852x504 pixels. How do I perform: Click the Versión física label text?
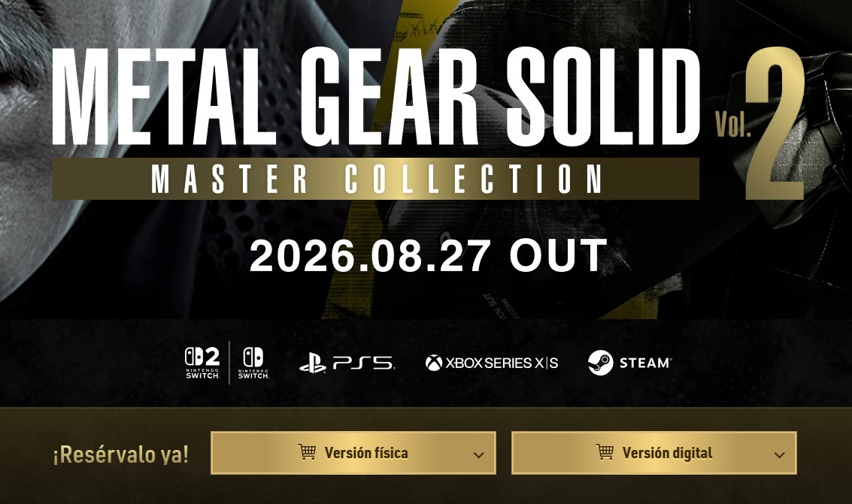(x=366, y=452)
